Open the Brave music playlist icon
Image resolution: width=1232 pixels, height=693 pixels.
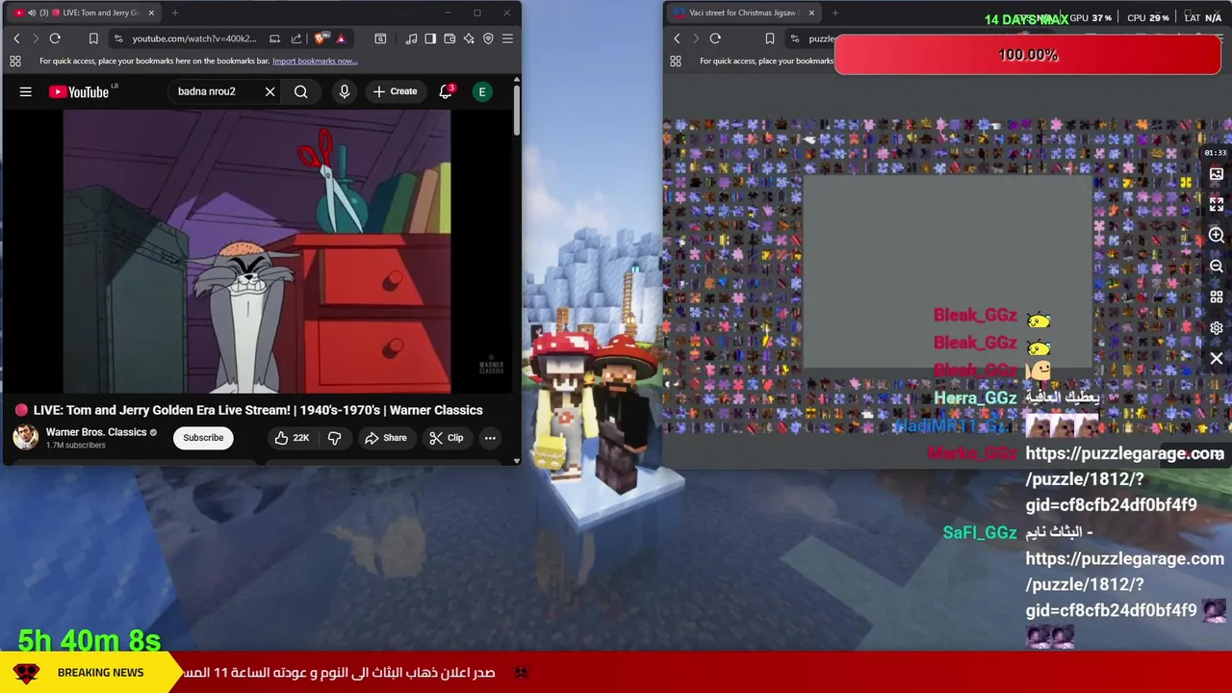coord(412,38)
